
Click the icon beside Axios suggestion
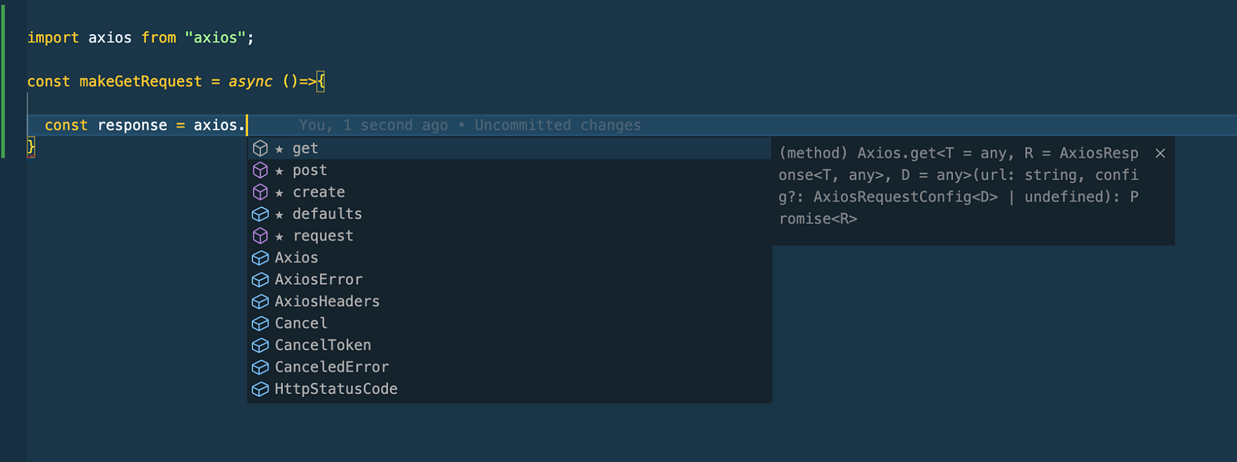261,257
